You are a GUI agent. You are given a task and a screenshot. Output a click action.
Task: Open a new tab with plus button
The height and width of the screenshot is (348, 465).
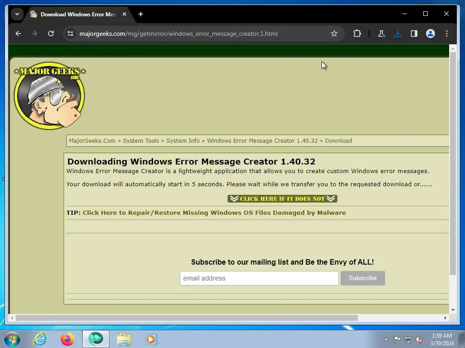pos(141,14)
